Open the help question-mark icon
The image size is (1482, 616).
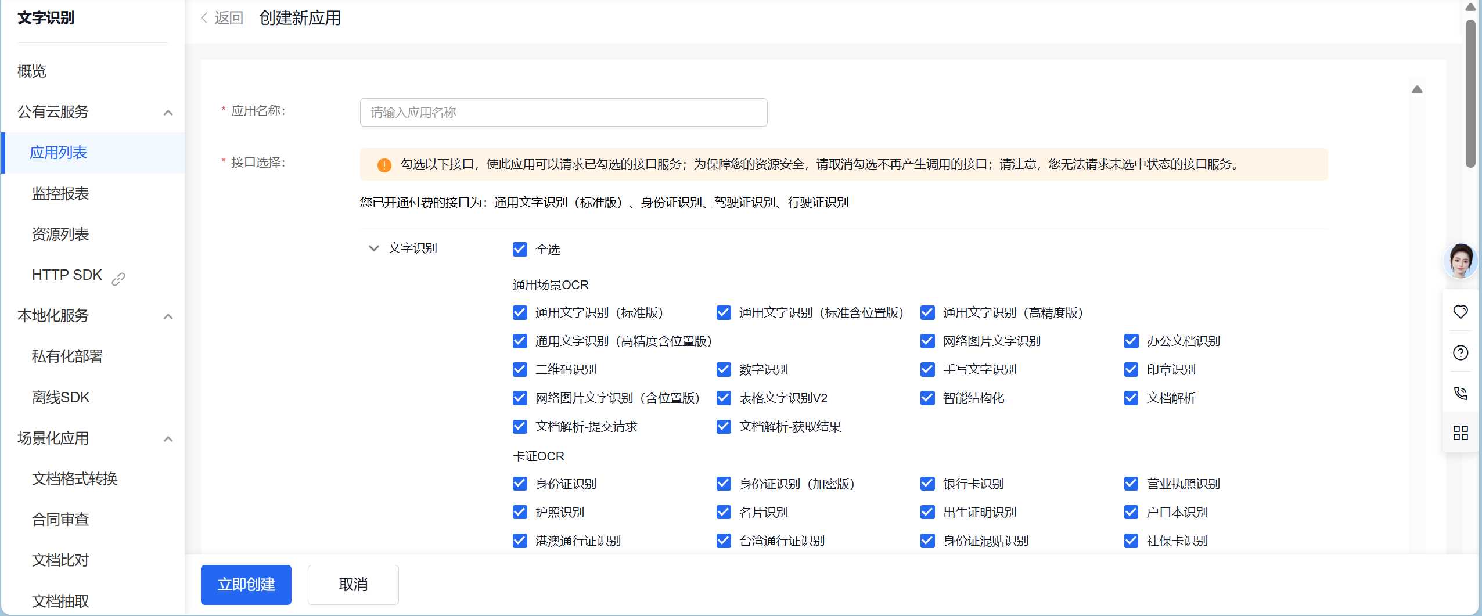1460,352
